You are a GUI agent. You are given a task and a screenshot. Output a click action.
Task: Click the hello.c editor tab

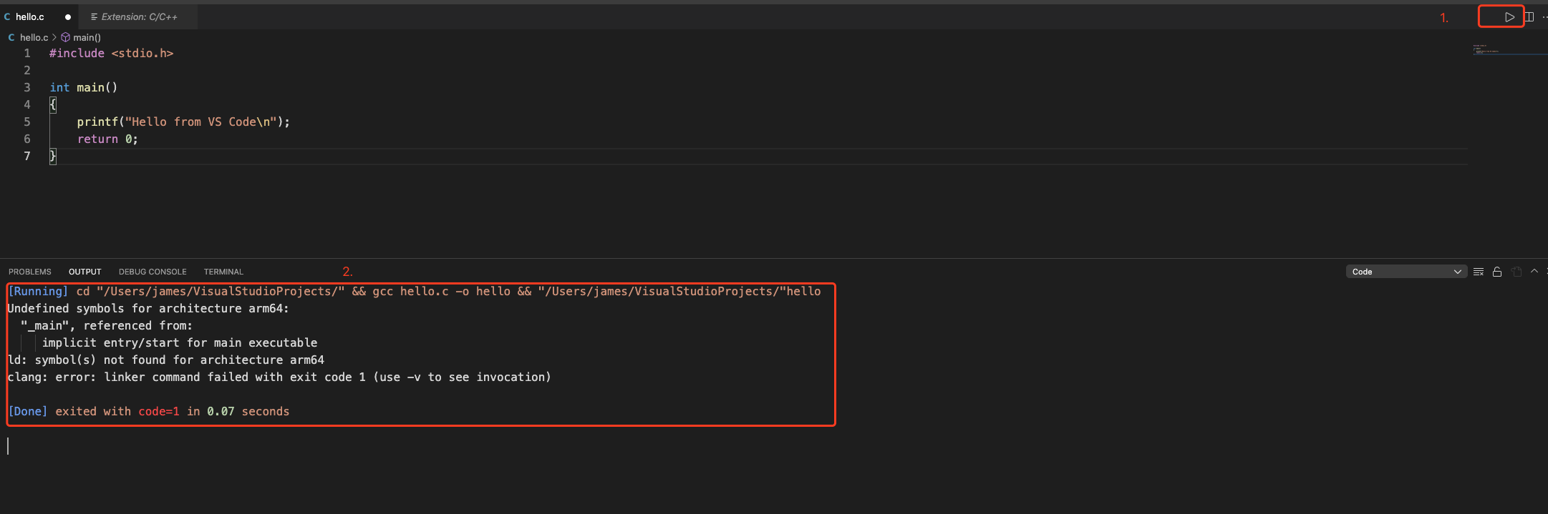(x=30, y=16)
